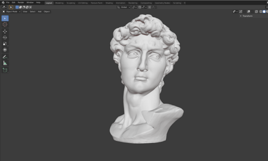Select the Select Box tool in toolbar
268x161 pixels.
5,18
